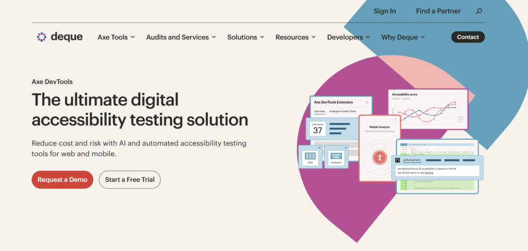Click the Reduce cost and risk paragraph
This screenshot has width=528, height=251.
(x=139, y=149)
